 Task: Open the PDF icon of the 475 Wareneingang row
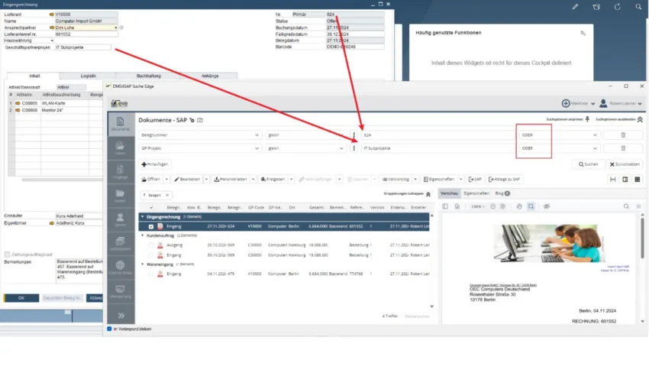(160, 274)
